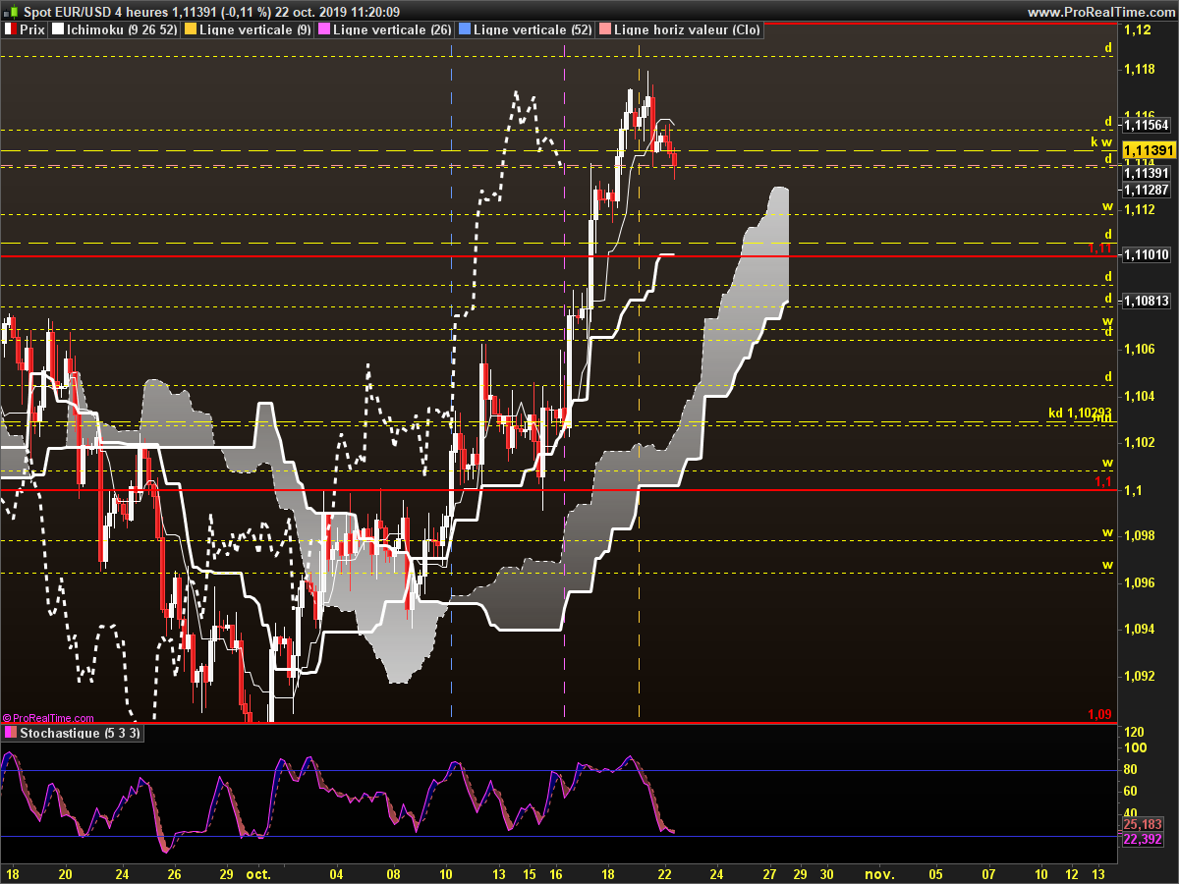
Task: Click the 26 date label on time axis
Action: coord(174,873)
